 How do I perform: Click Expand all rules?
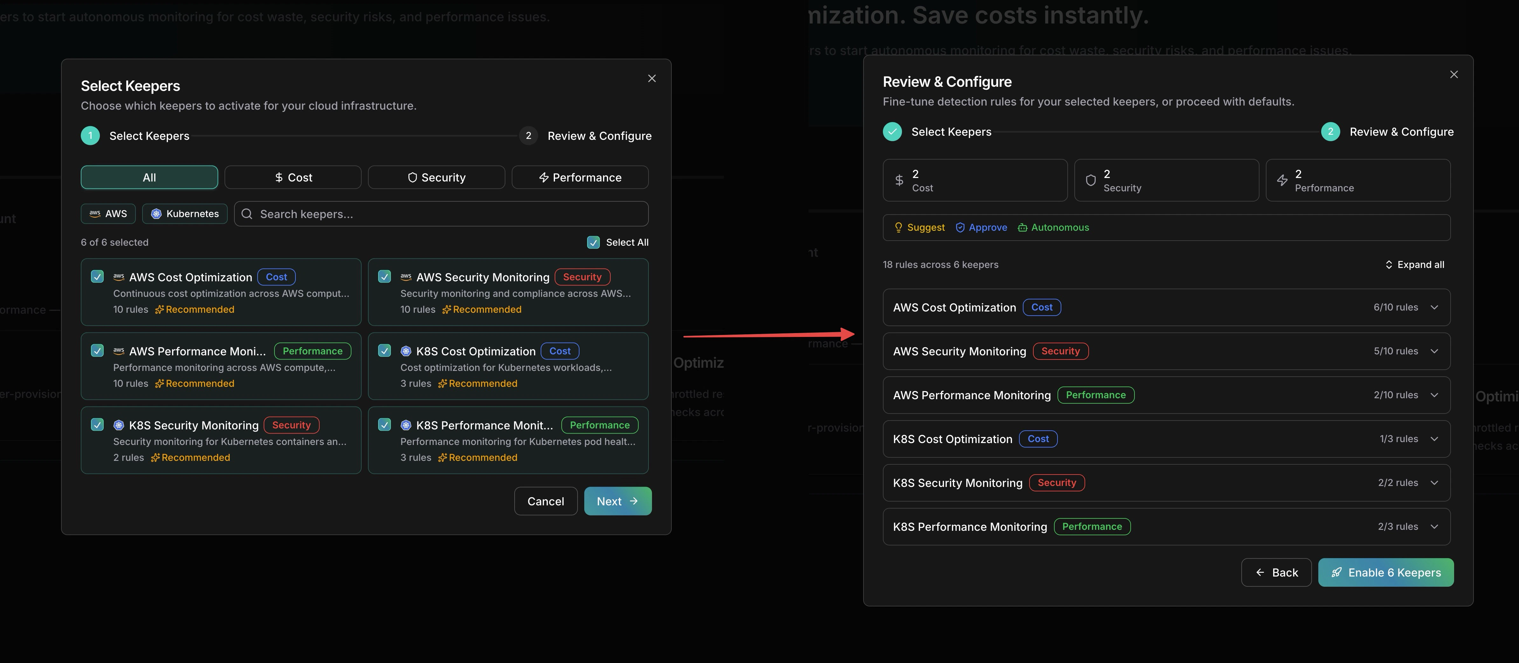[1415, 264]
